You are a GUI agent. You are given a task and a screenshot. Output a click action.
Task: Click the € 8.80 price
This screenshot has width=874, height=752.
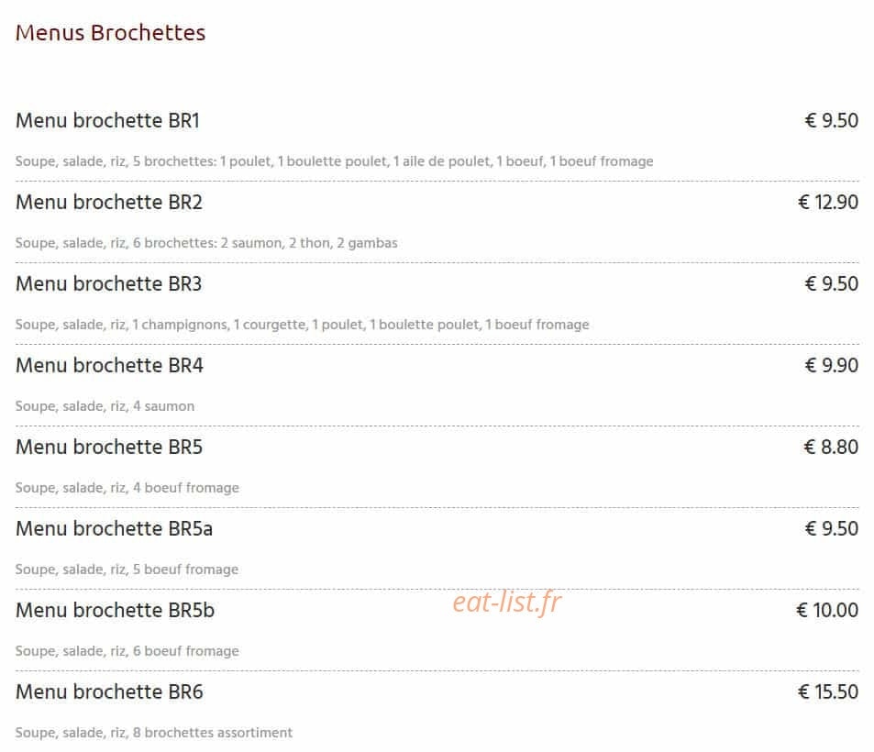(x=831, y=447)
